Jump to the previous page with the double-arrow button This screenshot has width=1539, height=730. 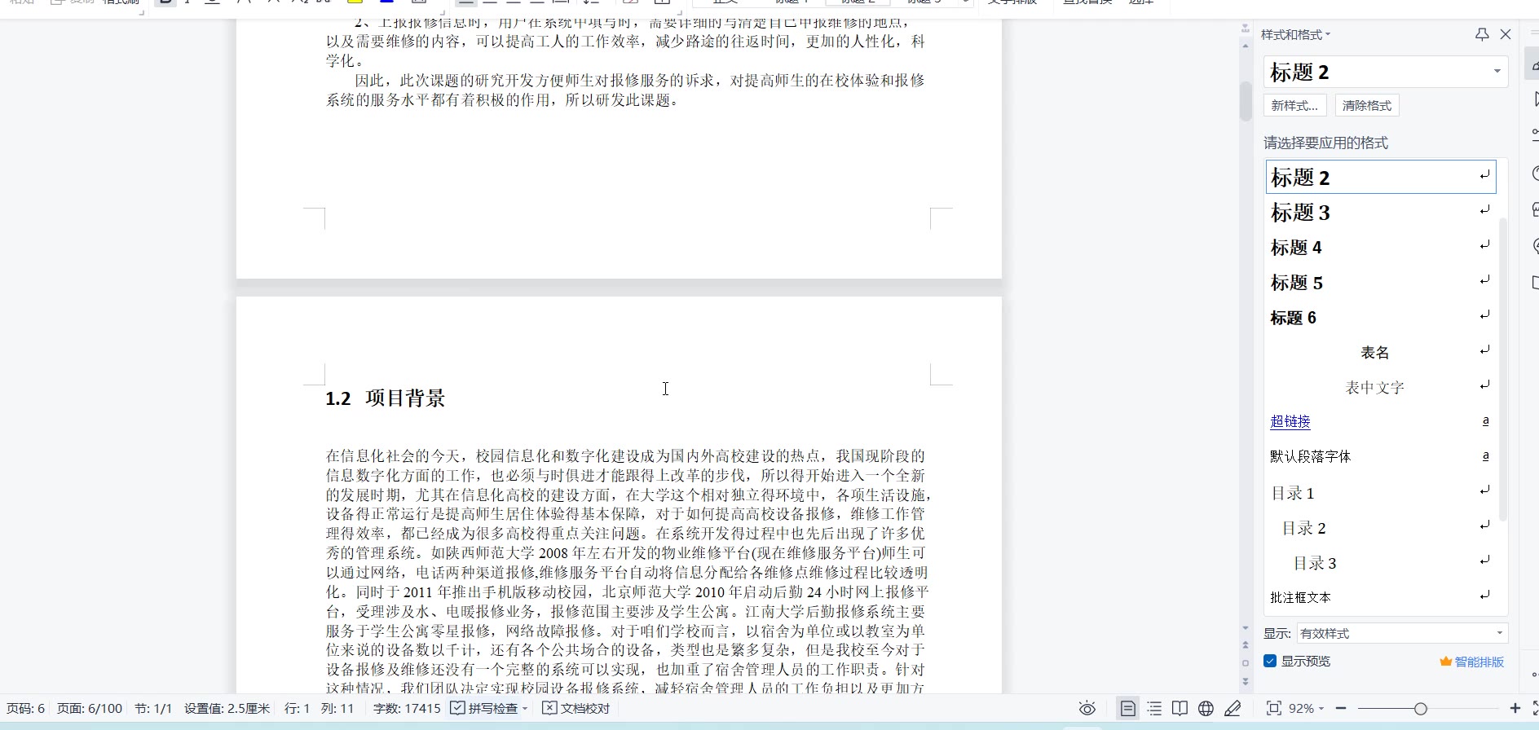[x=1245, y=644]
